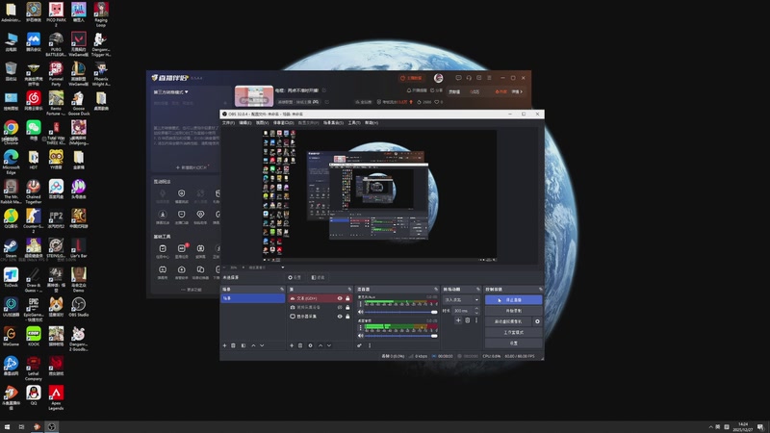Move scene down in Scenes panel
770x433 pixels.
[x=262, y=345]
